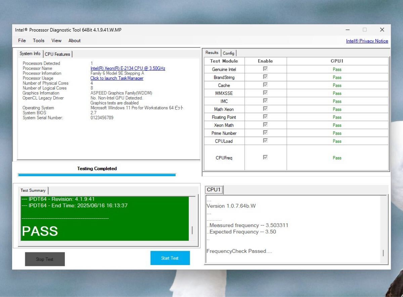Click to launch TaskManager link
The height and width of the screenshot is (297, 403).
click(117, 78)
